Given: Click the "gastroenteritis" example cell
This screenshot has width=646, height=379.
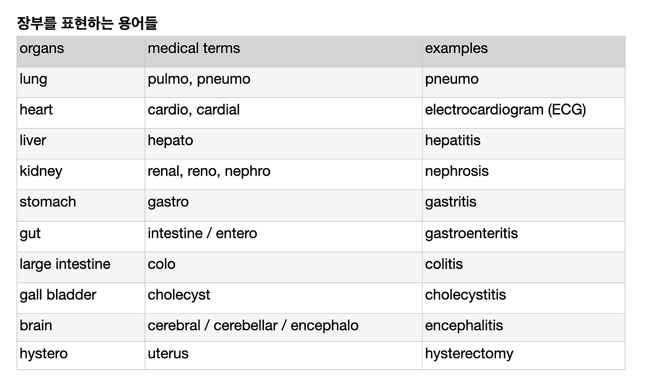Looking at the screenshot, I should coord(471,234).
